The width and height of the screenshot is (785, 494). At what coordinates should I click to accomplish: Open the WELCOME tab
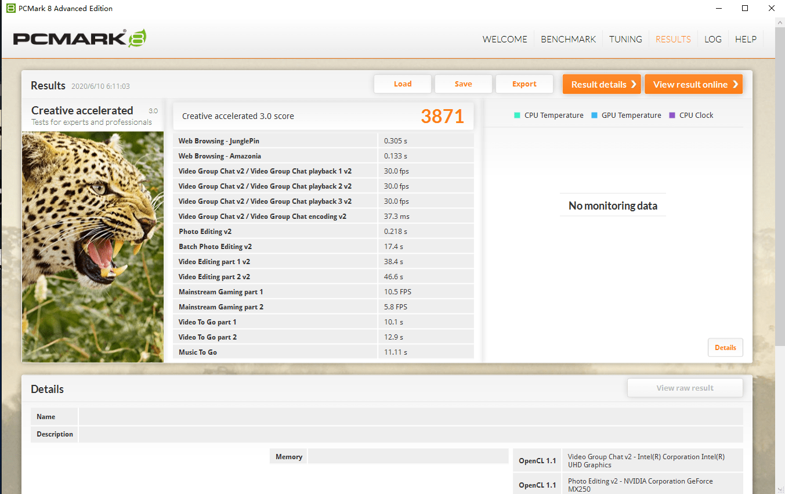(505, 39)
